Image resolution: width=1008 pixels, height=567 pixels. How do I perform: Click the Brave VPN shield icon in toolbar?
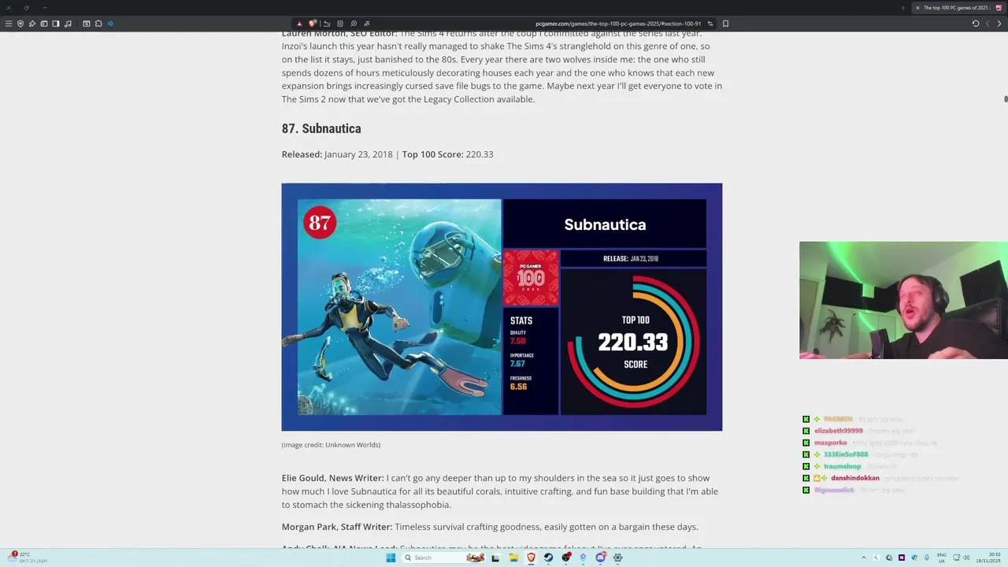point(20,24)
